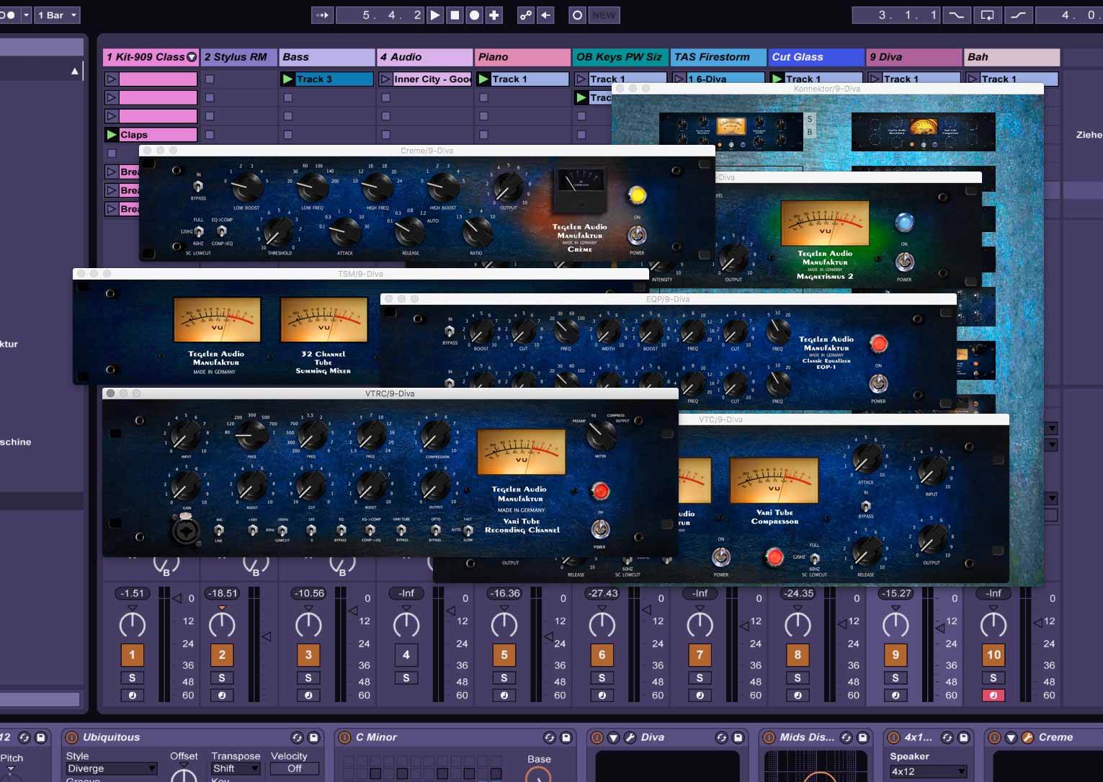Click the Re-enable Automation arrow button
The width and height of the screenshot is (1103, 782).
point(545,15)
